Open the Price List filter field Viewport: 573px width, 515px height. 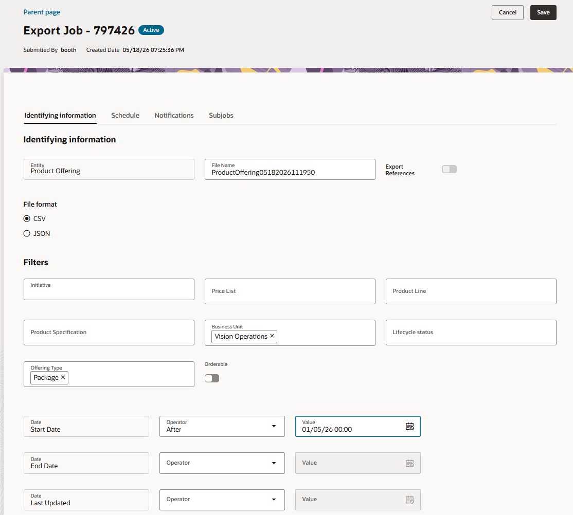click(x=290, y=291)
